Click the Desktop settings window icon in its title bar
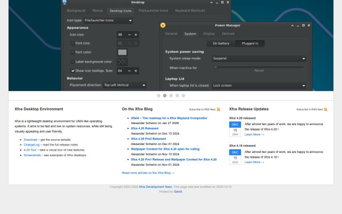 coord(65,2)
